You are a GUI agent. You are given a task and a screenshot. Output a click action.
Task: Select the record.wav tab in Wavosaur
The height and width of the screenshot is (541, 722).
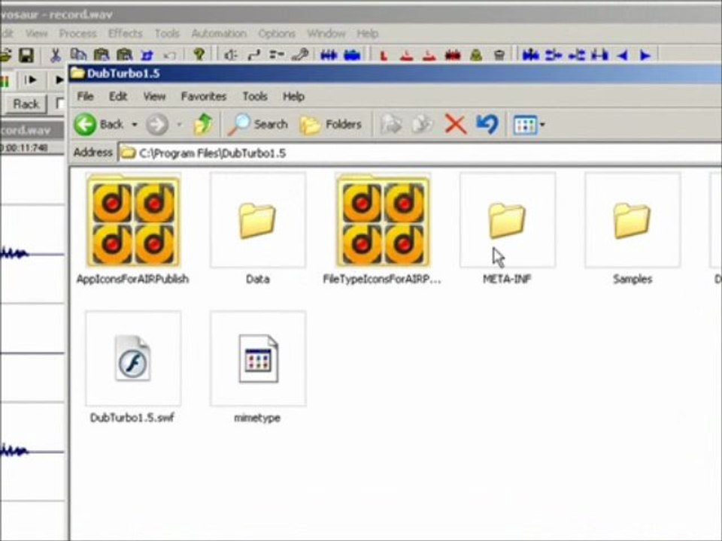coord(32,131)
